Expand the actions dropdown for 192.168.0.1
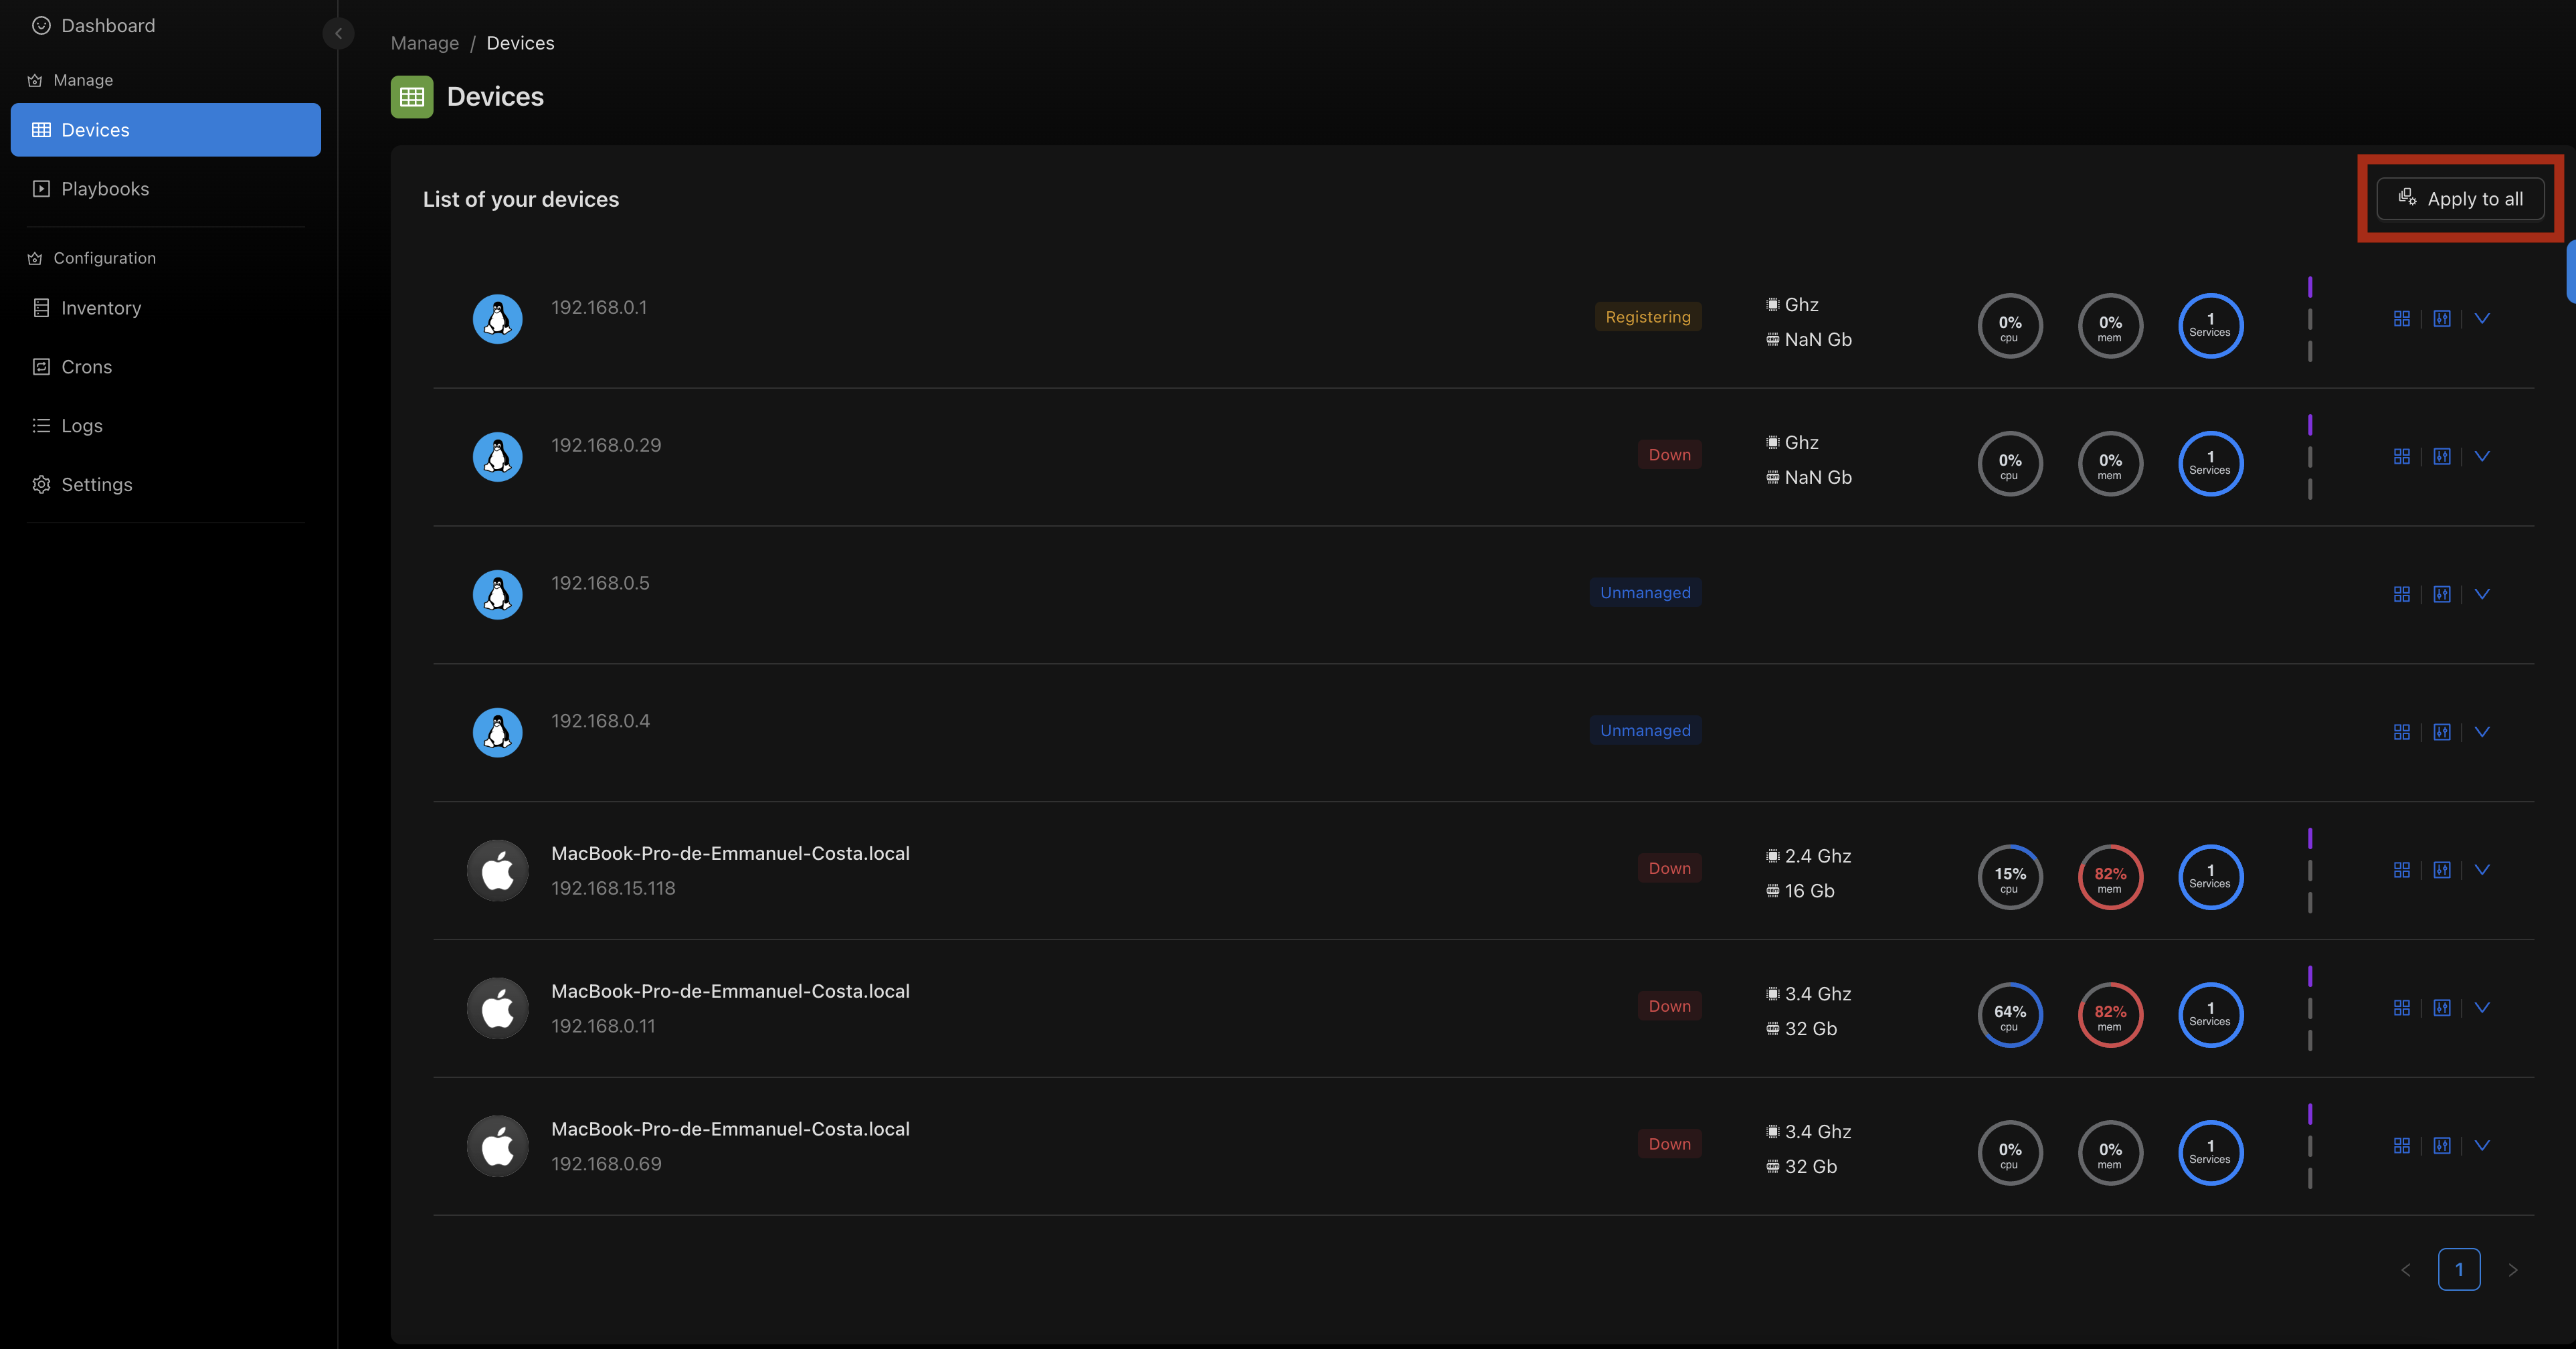Image resolution: width=2576 pixels, height=1349 pixels. [x=2482, y=319]
